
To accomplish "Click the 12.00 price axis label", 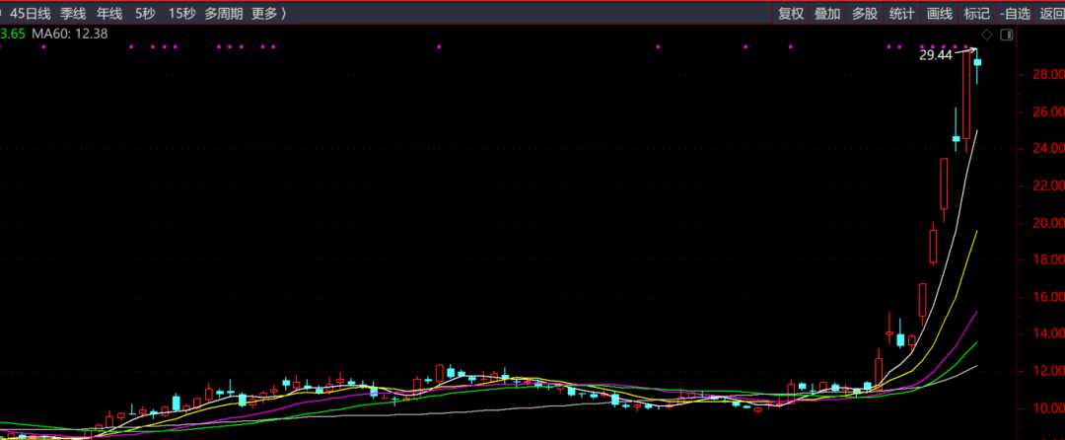I will (x=1048, y=371).
